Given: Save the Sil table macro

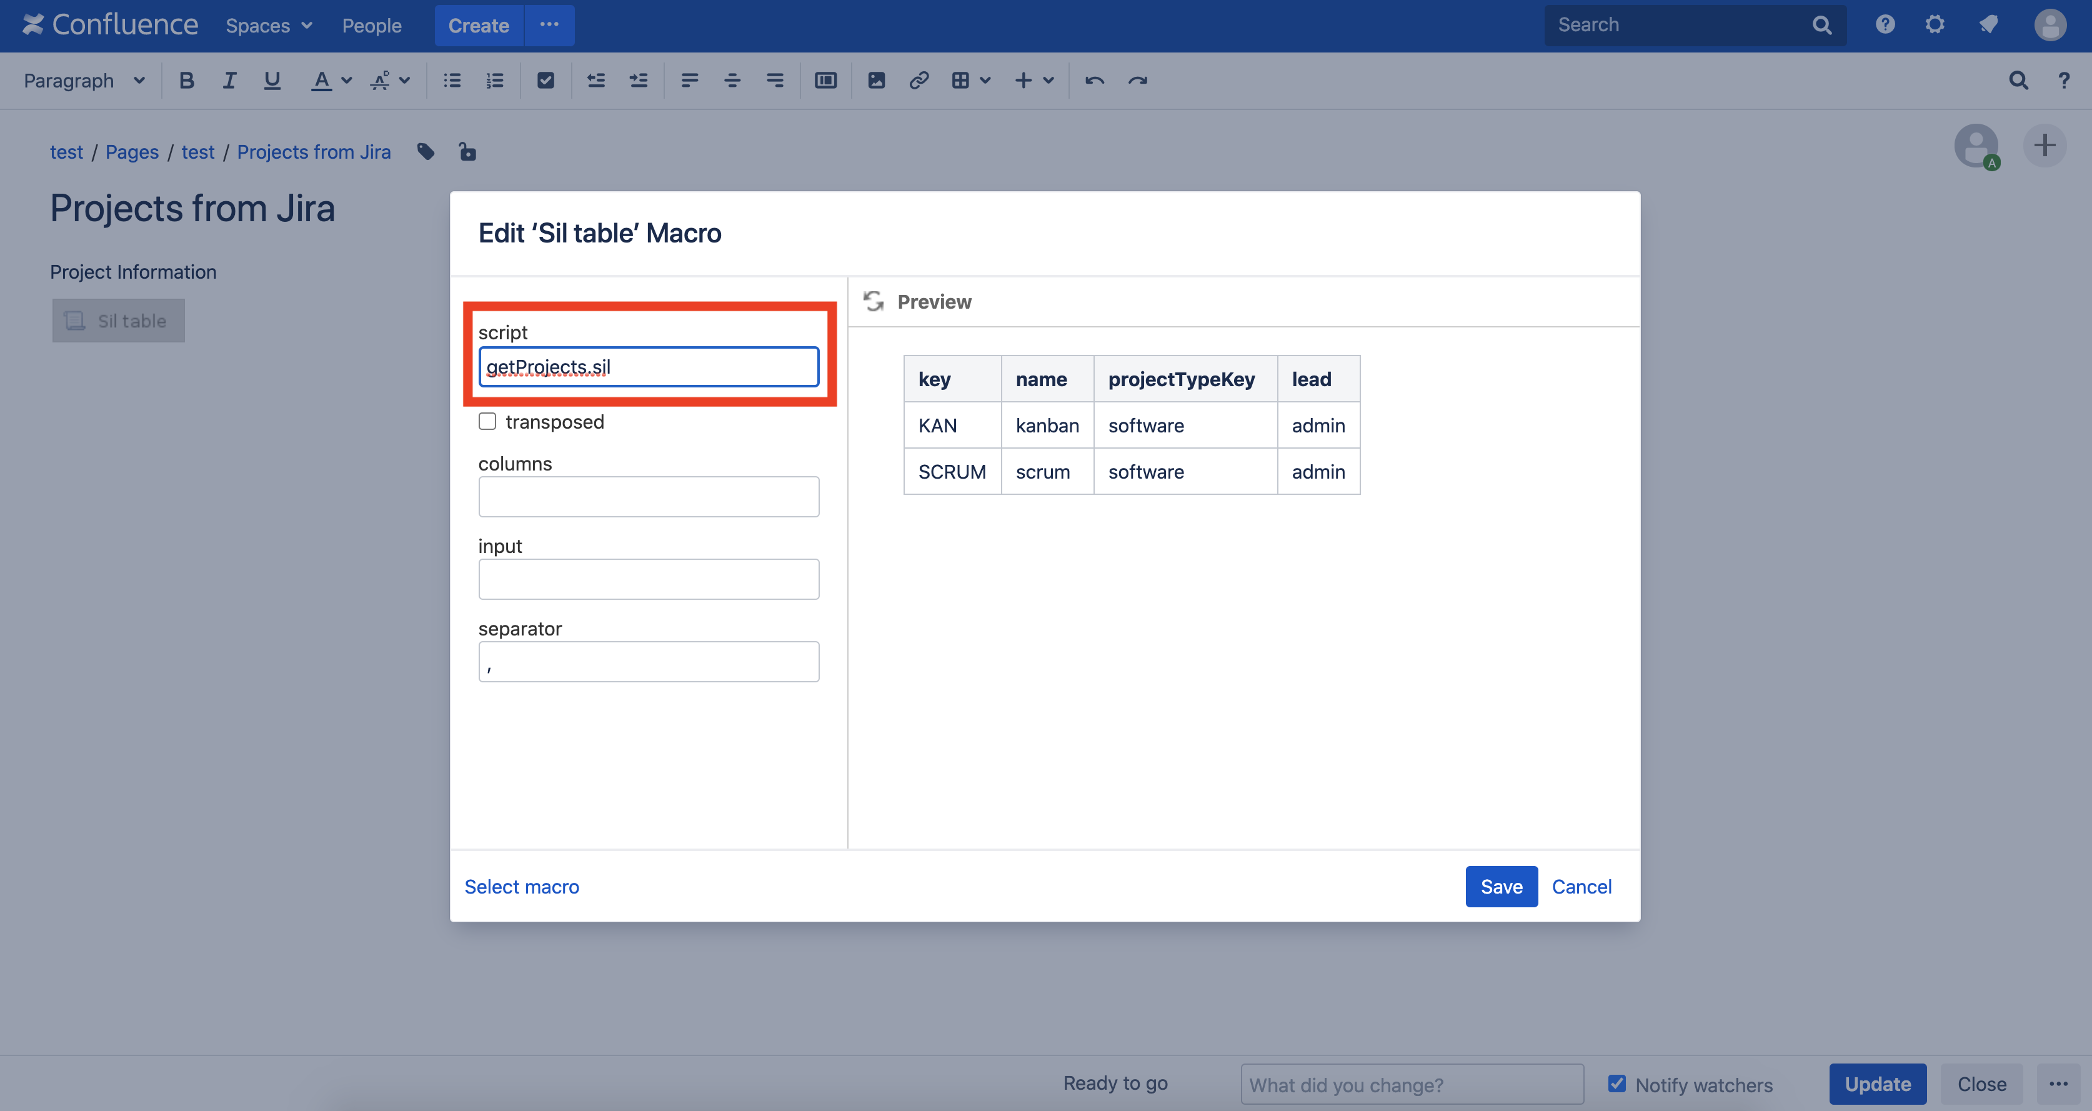Looking at the screenshot, I should click(1501, 887).
